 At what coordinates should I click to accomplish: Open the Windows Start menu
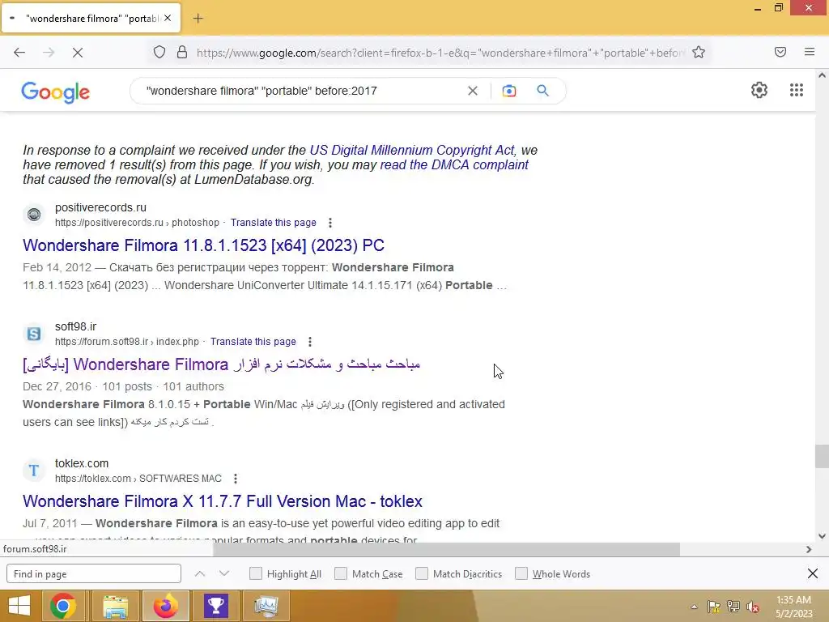coord(19,606)
